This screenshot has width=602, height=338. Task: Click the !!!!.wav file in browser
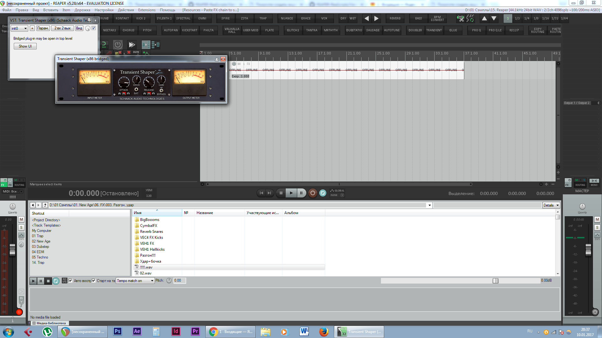point(145,267)
